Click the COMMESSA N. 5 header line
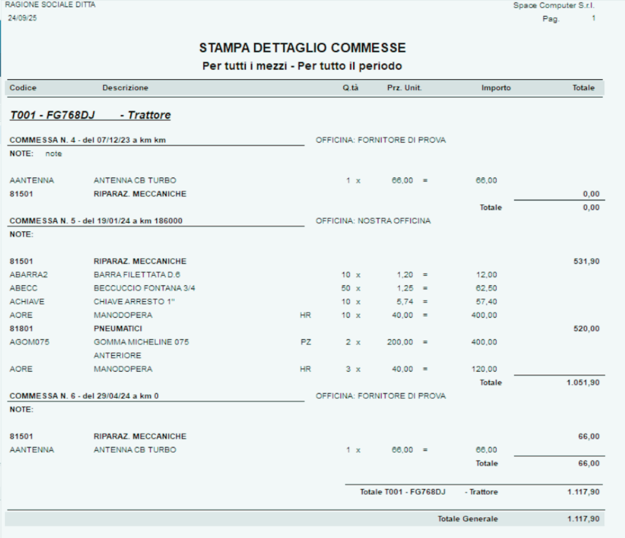 point(96,221)
